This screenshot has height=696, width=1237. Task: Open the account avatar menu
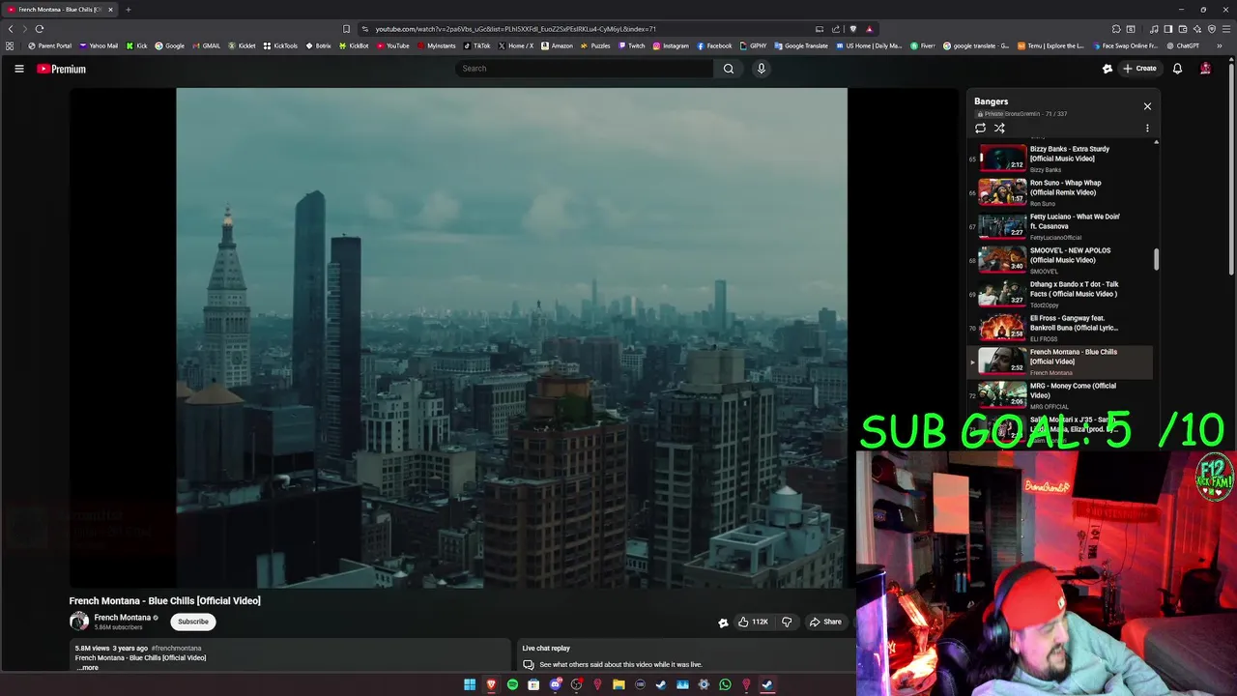[1205, 69]
